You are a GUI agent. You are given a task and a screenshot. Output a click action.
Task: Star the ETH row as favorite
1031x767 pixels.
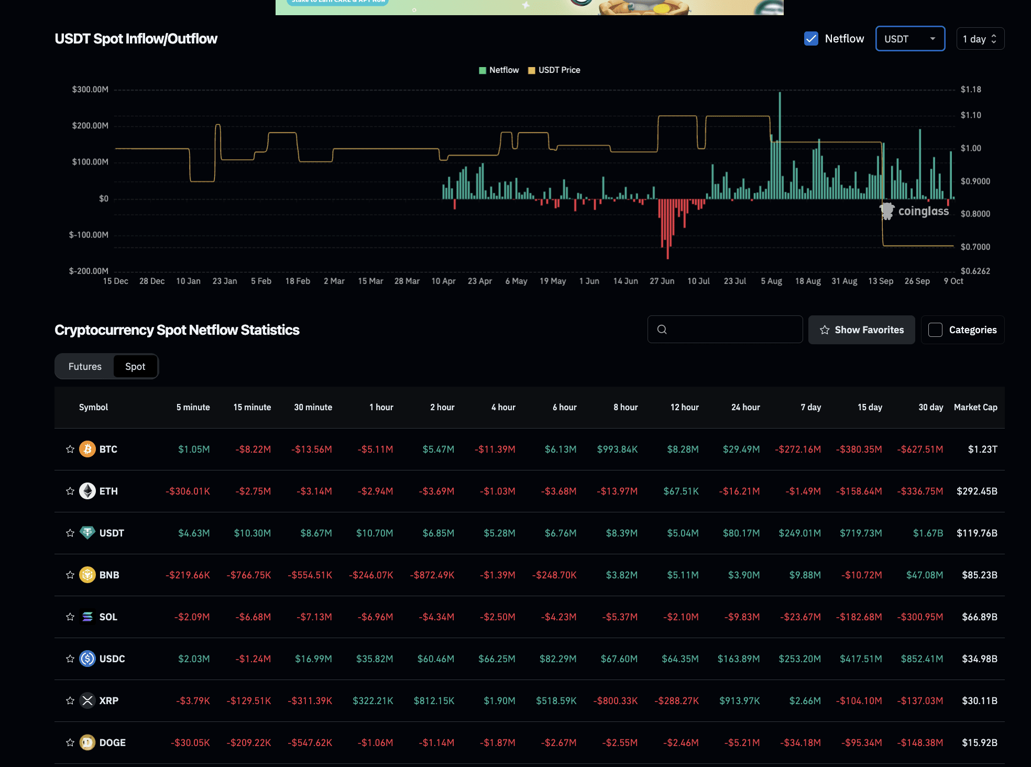point(70,491)
